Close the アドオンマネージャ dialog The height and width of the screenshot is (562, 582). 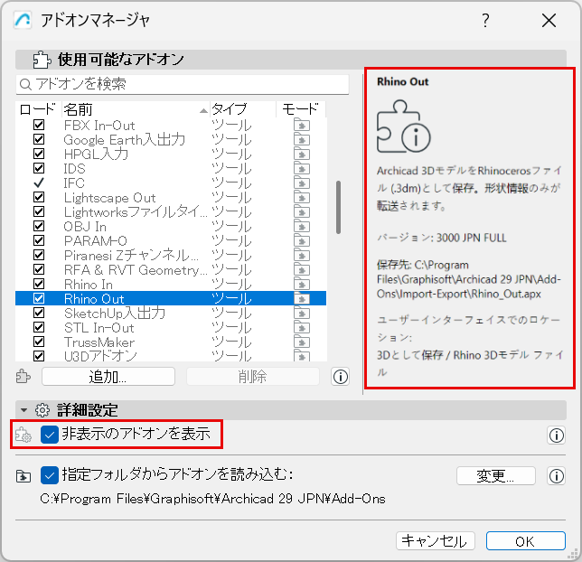point(549,20)
